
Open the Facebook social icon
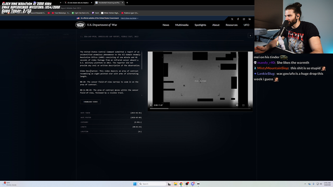[238, 19]
